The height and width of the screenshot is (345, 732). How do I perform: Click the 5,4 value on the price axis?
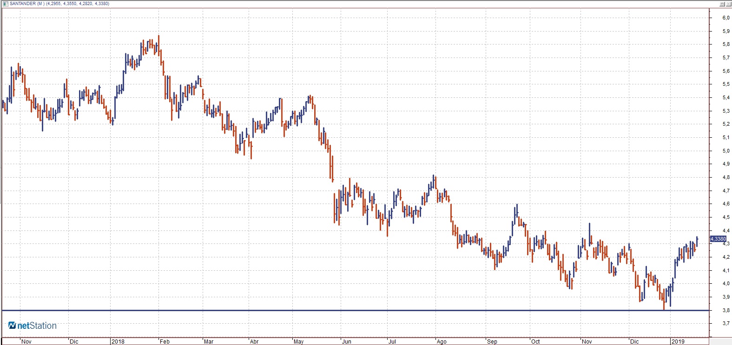[726, 98]
